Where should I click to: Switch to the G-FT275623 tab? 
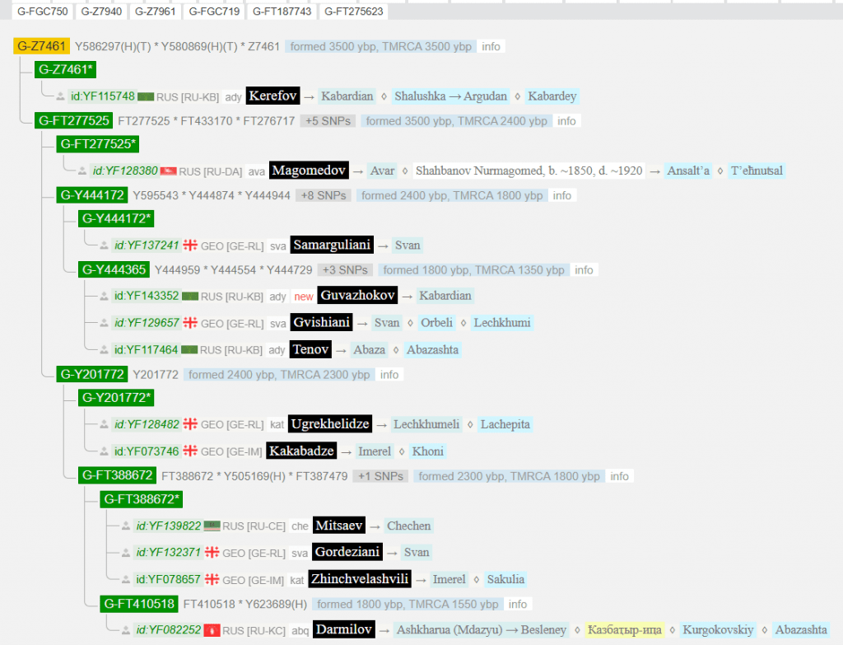click(x=353, y=12)
